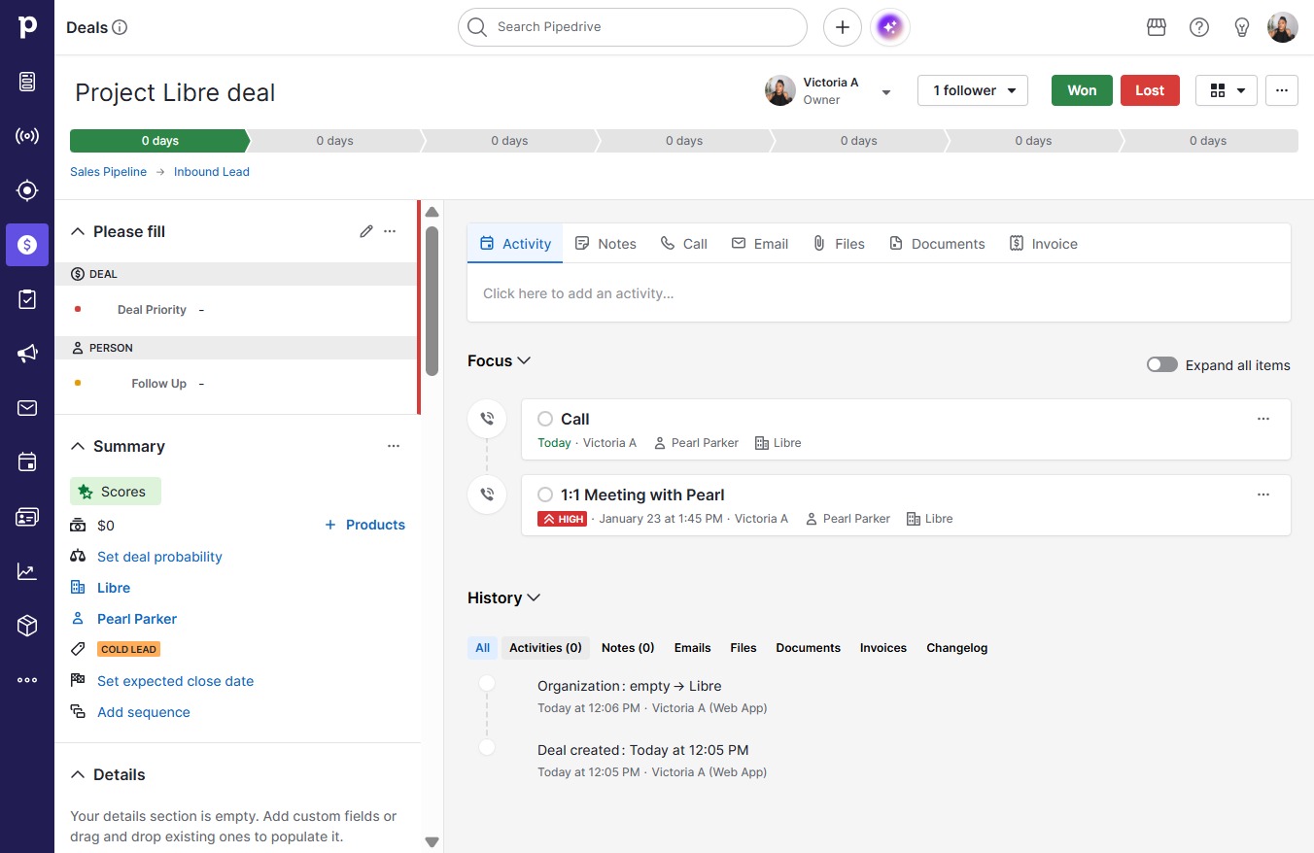Collapse the Details section
Screen dimensions: 1314x853
click(78, 774)
